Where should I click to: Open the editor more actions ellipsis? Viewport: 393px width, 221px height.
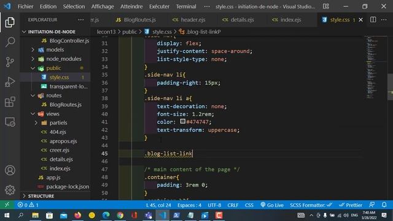tap(384, 20)
